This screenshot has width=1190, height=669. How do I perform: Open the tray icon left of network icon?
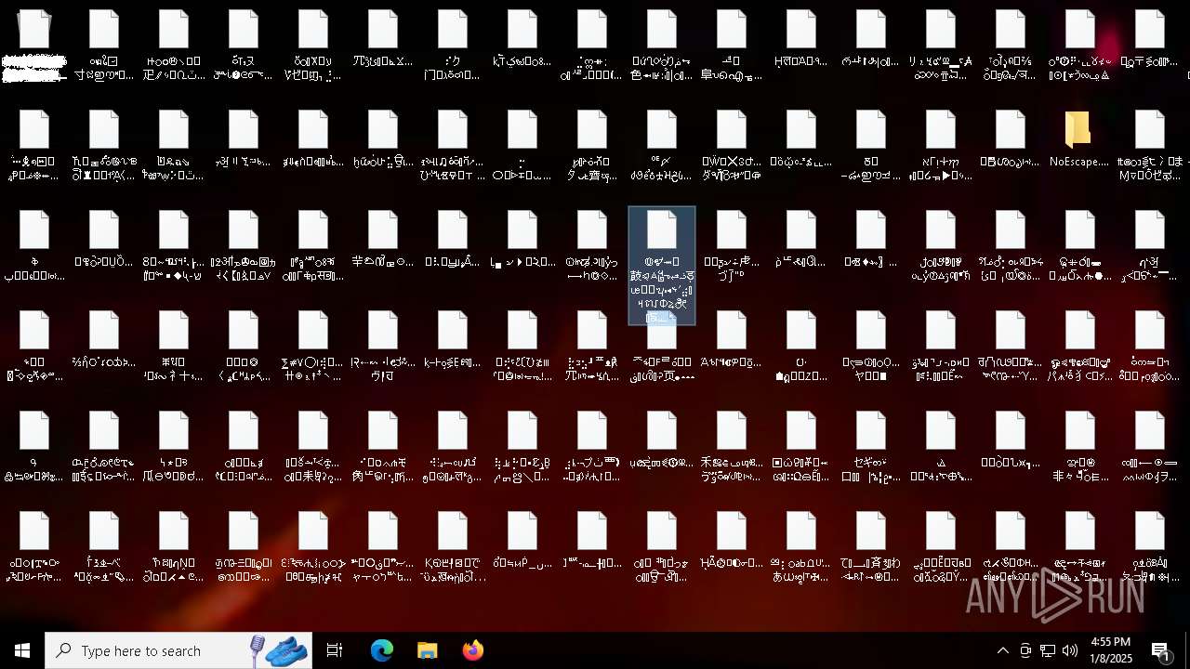1025,650
